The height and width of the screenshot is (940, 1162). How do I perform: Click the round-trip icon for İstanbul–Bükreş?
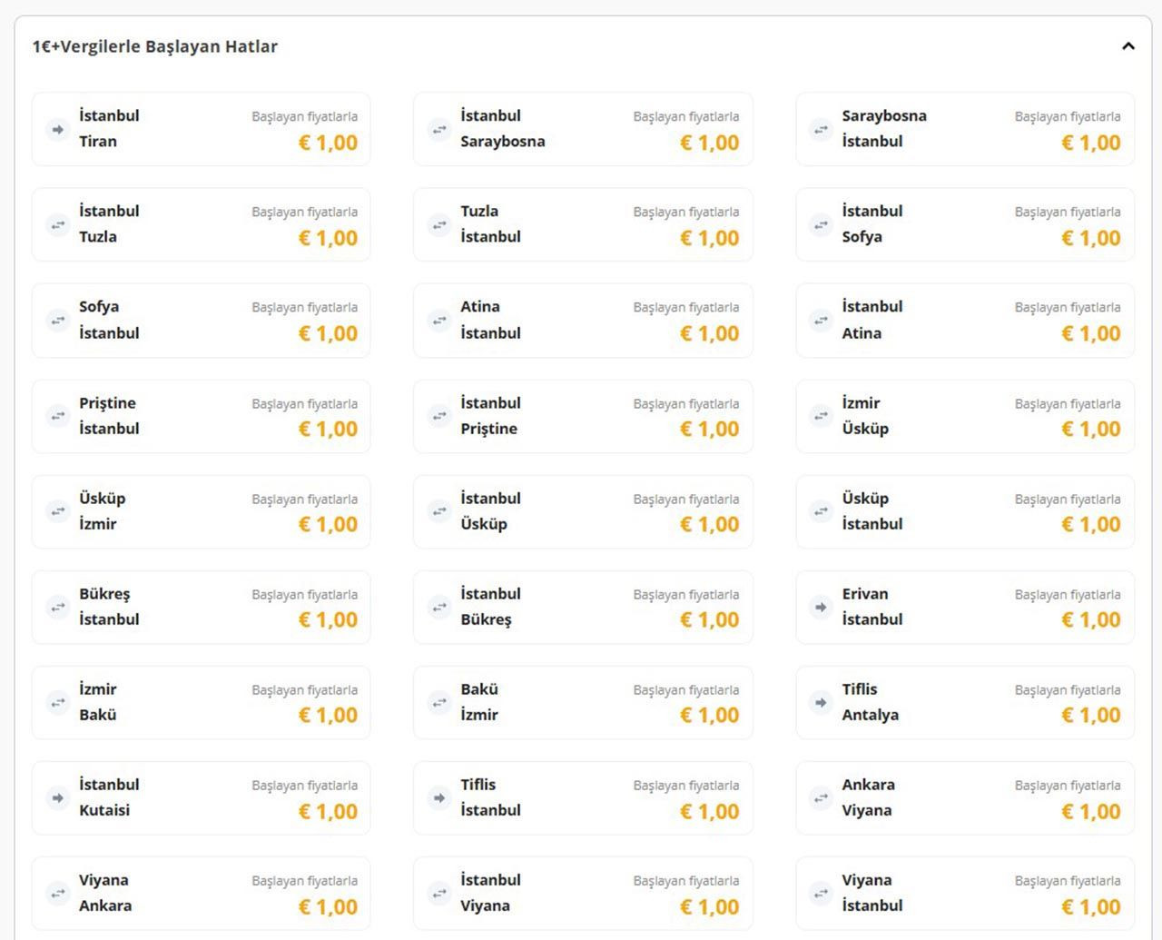tap(439, 608)
